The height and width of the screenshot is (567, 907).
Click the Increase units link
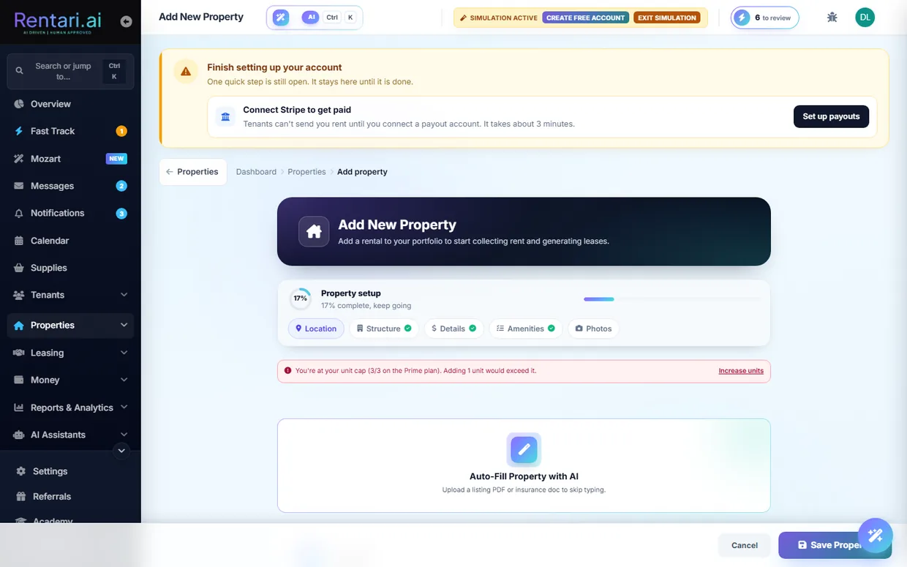coord(740,371)
